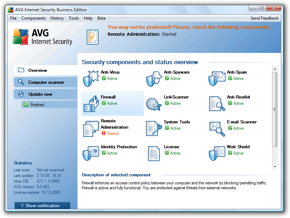Click the scrollbar down arrow

point(275,166)
